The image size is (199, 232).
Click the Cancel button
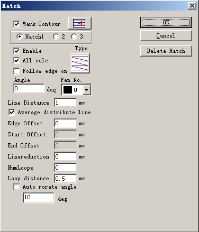[x=166, y=35]
